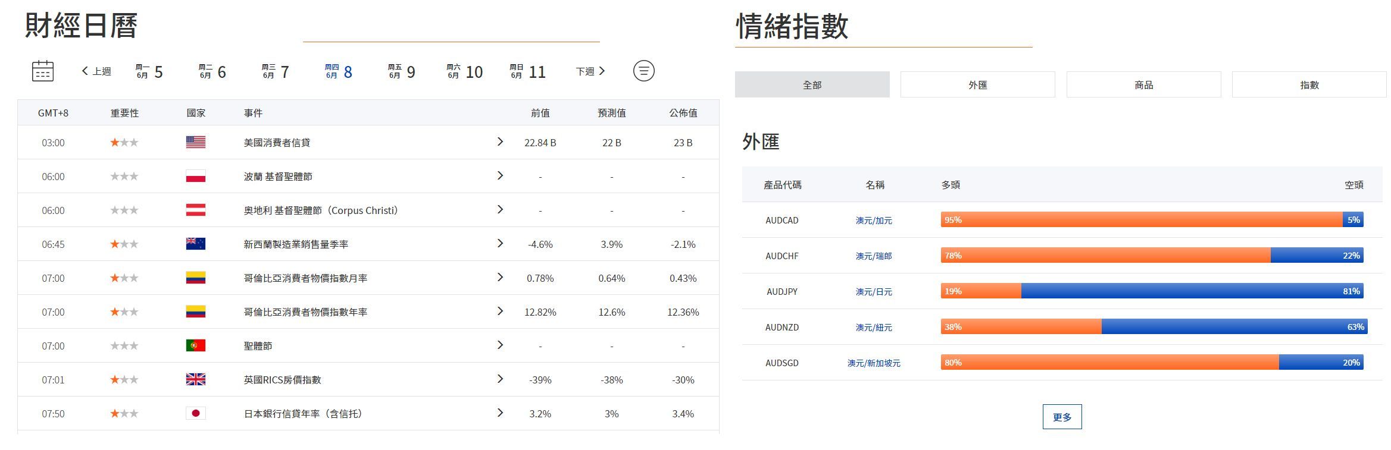Click the United States flag icon
The width and height of the screenshot is (1391, 450).
point(195,142)
